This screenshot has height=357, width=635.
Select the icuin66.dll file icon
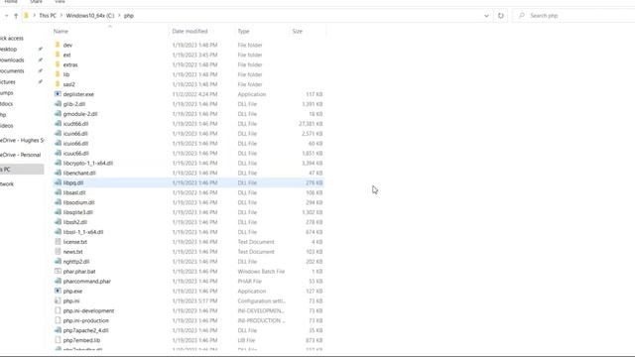[x=58, y=134]
